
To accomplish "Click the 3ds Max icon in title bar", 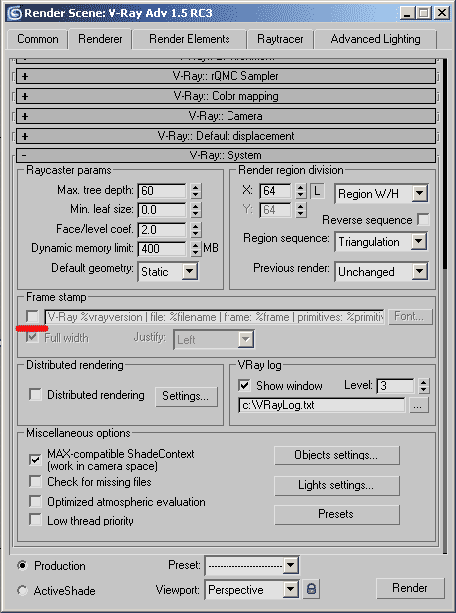I will [x=15, y=13].
